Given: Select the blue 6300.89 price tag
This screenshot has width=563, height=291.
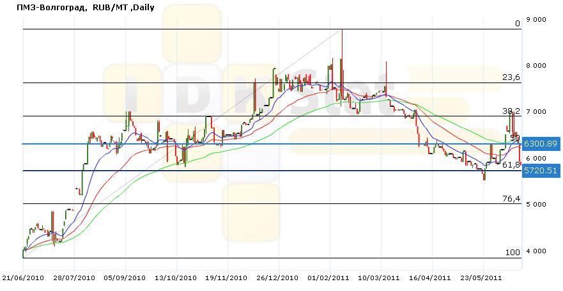Looking at the screenshot, I should click(x=542, y=144).
